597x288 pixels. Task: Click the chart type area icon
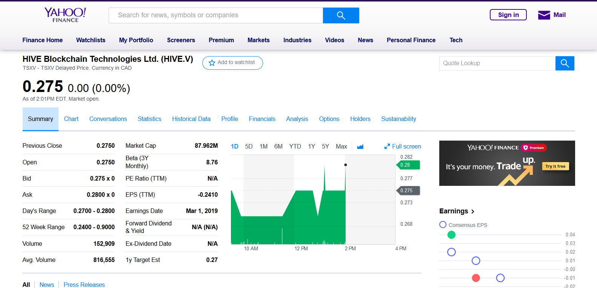click(x=360, y=147)
